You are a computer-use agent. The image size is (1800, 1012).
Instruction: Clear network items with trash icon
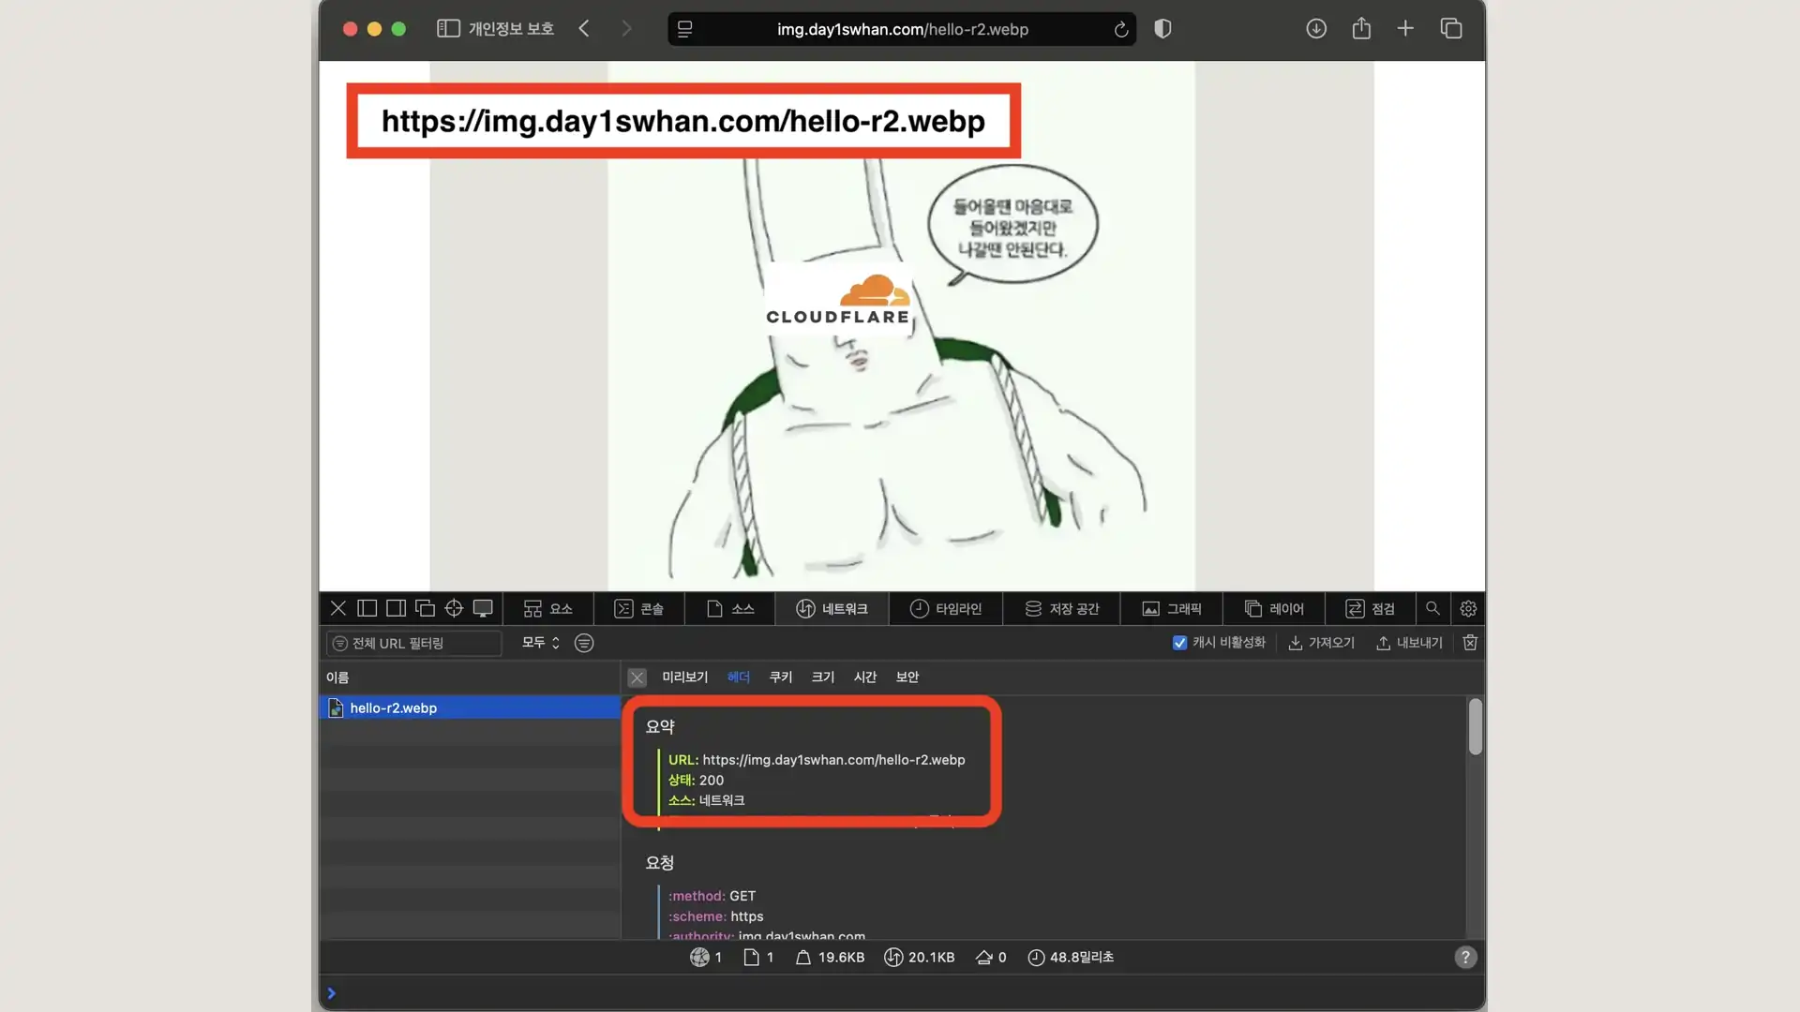point(1470,643)
